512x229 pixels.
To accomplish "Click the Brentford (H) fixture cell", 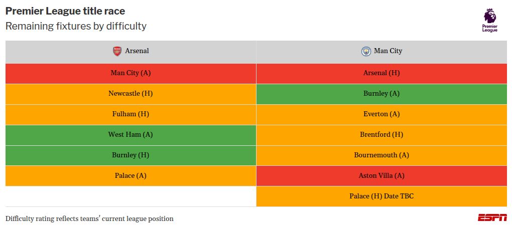I will click(x=381, y=135).
